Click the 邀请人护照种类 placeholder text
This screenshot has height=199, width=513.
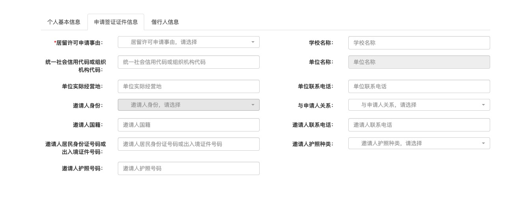coord(392,143)
